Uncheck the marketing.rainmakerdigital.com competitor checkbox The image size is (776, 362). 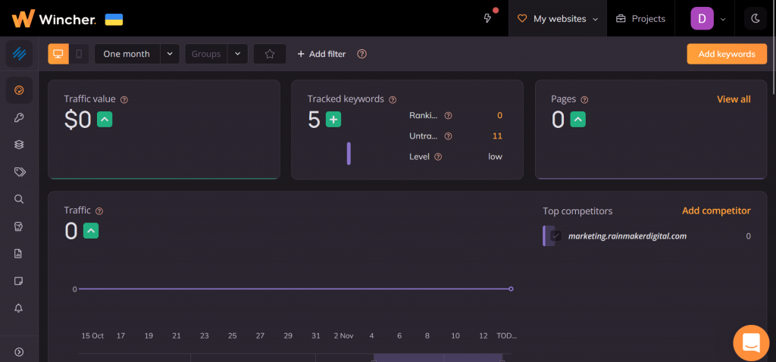pyautogui.click(x=556, y=236)
